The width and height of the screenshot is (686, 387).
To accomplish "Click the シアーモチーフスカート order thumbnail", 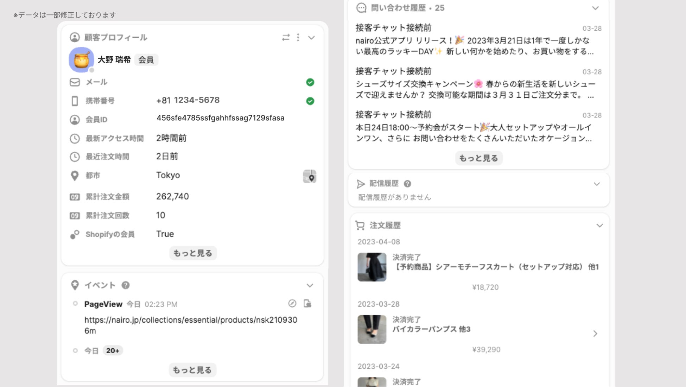I will [372, 267].
